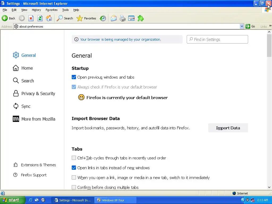272x204 pixels.
Task: Expand the Links toolbar chevron
Action: [x=270, y=26]
